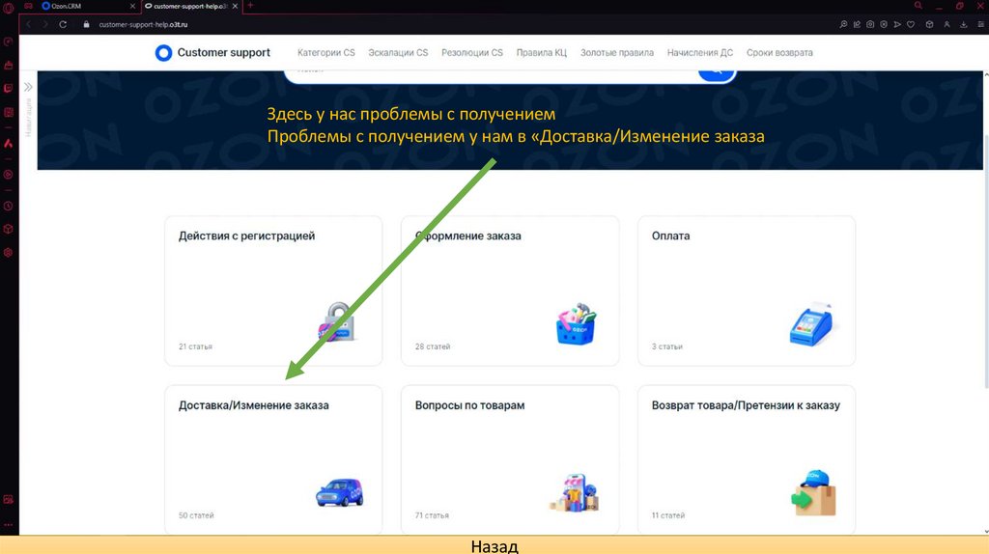Click the Opera GX logo menu button
Screen dimensions: 989x554
coord(8,8)
